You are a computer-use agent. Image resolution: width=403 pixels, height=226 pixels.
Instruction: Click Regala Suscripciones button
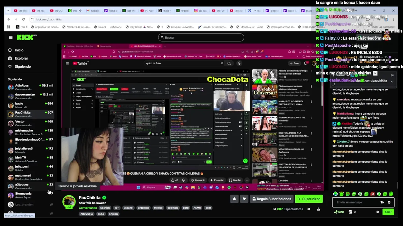tap(272, 199)
